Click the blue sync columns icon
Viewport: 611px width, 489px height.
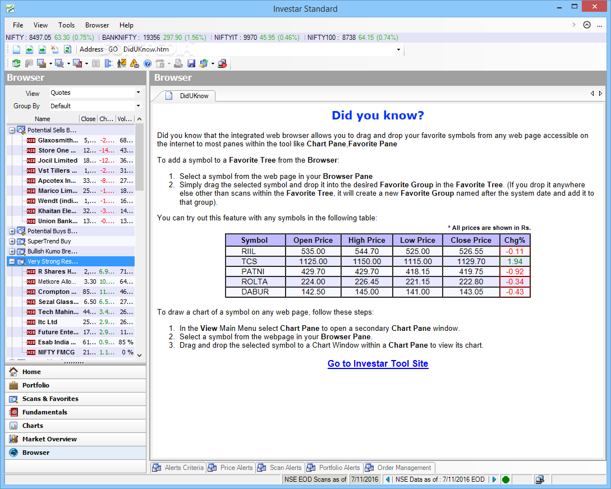(109, 63)
